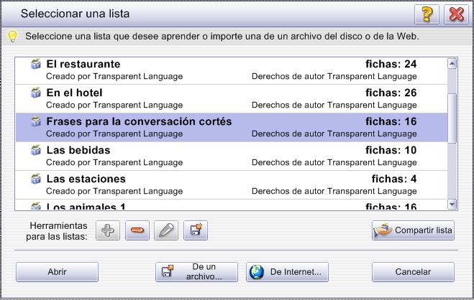The height and width of the screenshot is (300, 474).
Task: Select Frases para la conversación cortés
Action: click(232, 128)
